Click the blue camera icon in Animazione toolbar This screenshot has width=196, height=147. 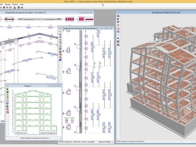coord(118,38)
